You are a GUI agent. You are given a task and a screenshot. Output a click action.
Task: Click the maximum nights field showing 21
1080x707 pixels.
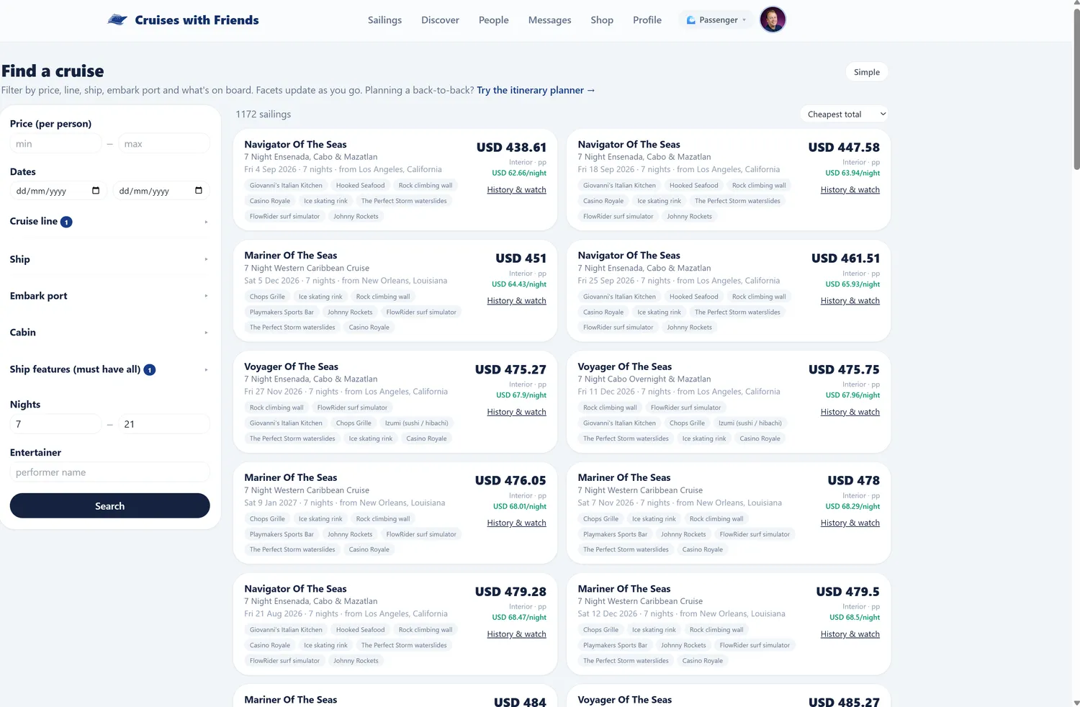(164, 424)
